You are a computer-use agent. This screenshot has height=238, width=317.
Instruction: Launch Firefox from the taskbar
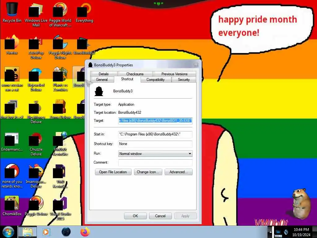point(85,232)
